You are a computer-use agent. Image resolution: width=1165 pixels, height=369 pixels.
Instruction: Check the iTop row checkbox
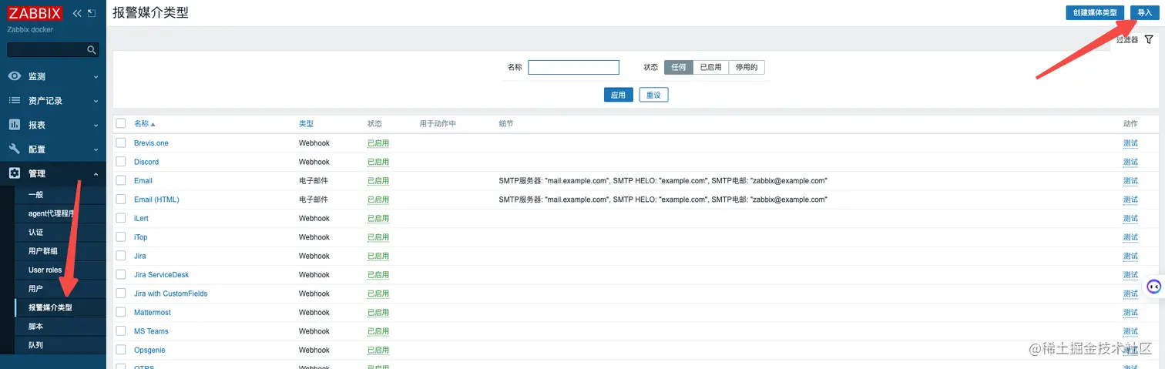120,236
